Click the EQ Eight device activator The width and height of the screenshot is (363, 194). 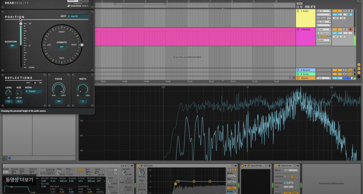coord(138,166)
